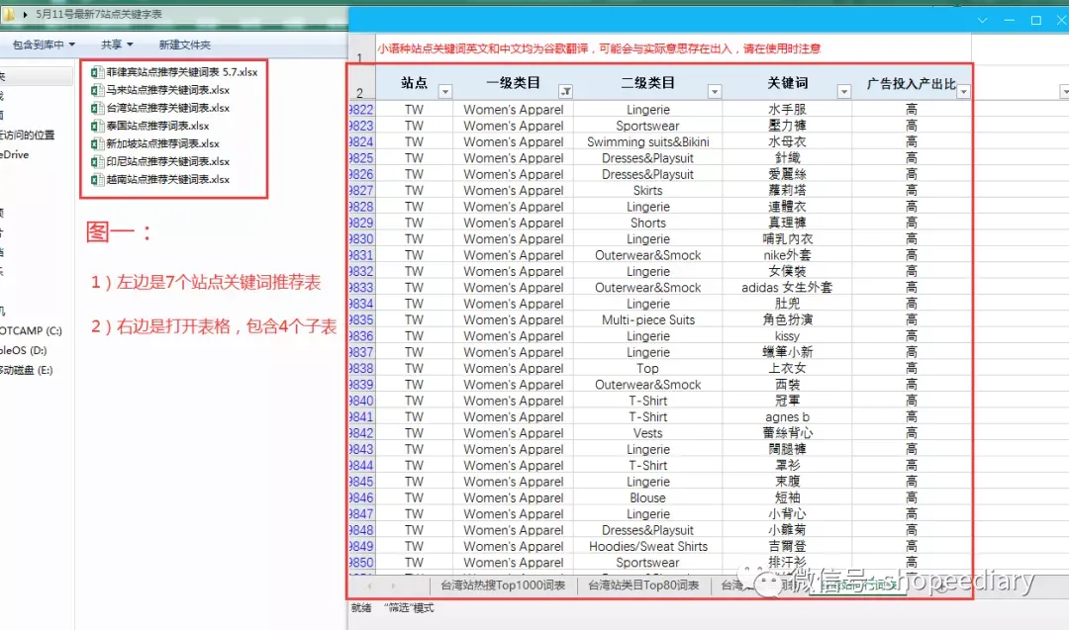Select the cell containing 角色扮演
Screen dimensions: 1069x630
pos(787,320)
